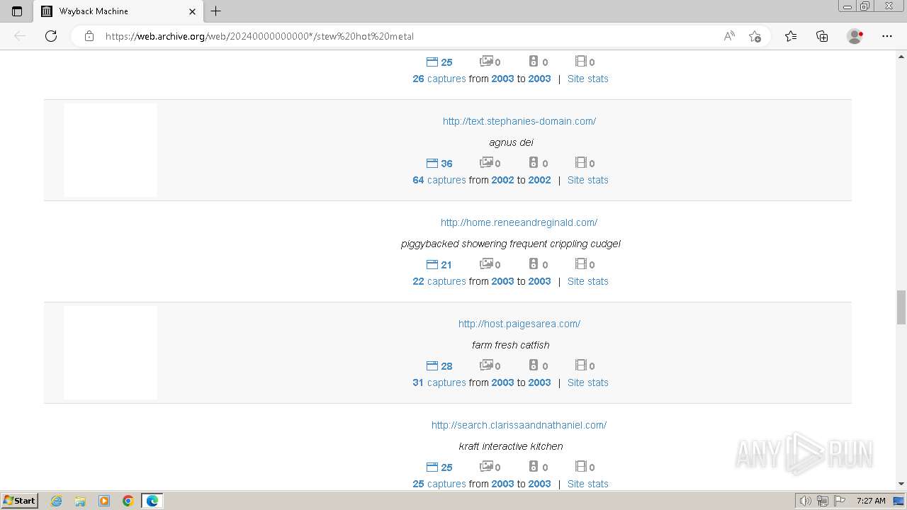The width and height of the screenshot is (907, 510).
Task: Open the volume speaker tray icon
Action: pyautogui.click(x=805, y=501)
